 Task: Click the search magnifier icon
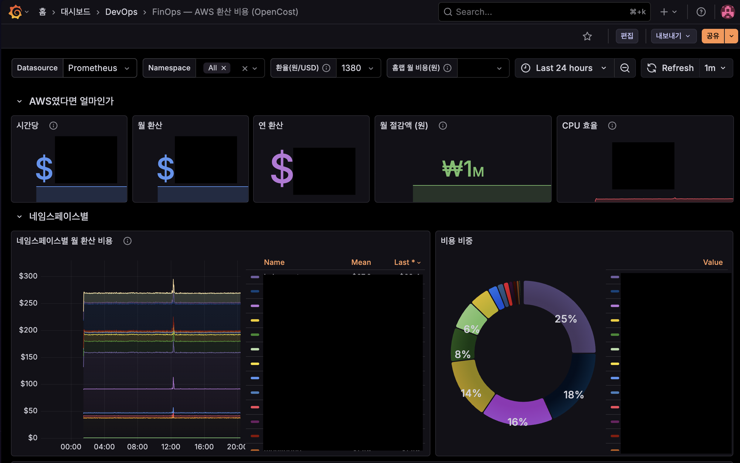(x=448, y=12)
